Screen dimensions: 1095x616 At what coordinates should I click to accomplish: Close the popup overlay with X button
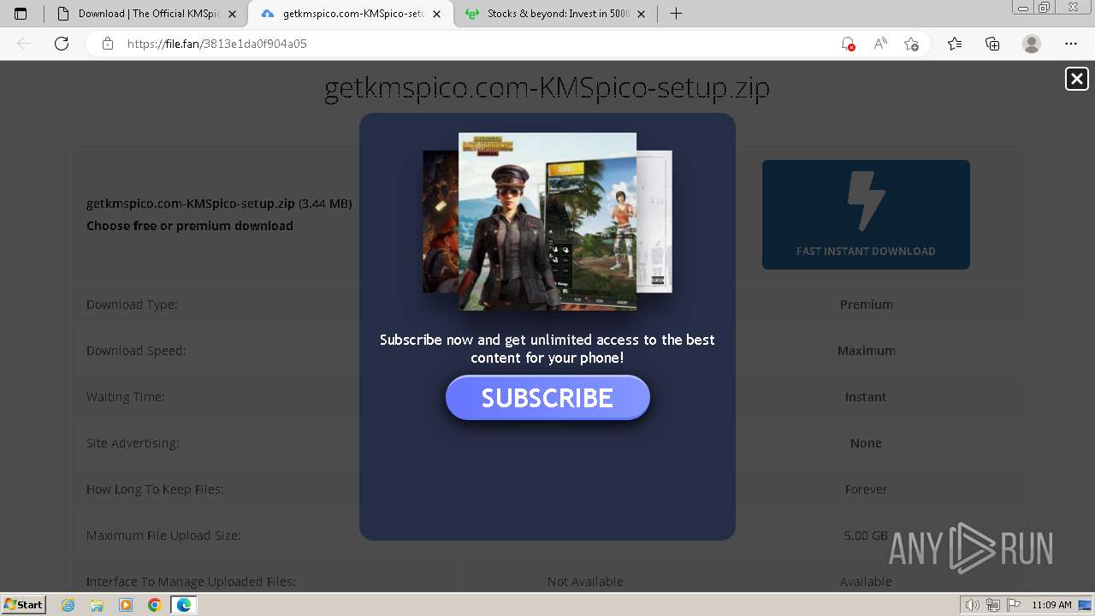pos(1076,79)
